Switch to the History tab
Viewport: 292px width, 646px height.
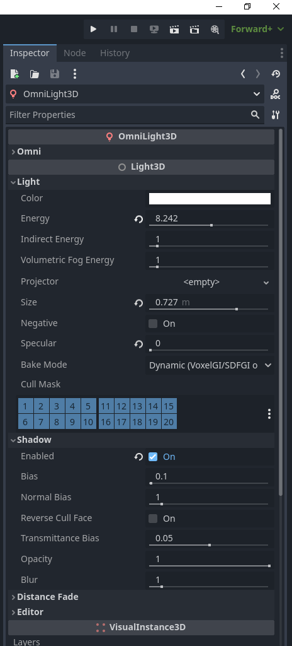(115, 53)
